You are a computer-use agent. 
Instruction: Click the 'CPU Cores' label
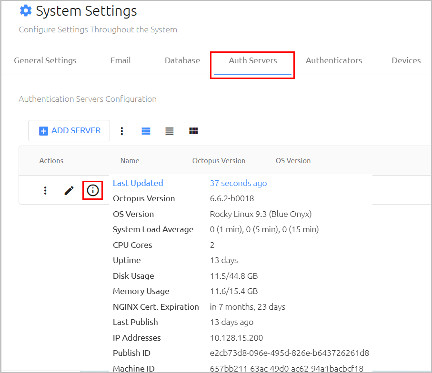(x=132, y=245)
